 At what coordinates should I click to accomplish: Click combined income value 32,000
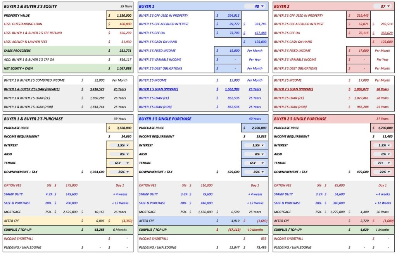pos(99,80)
